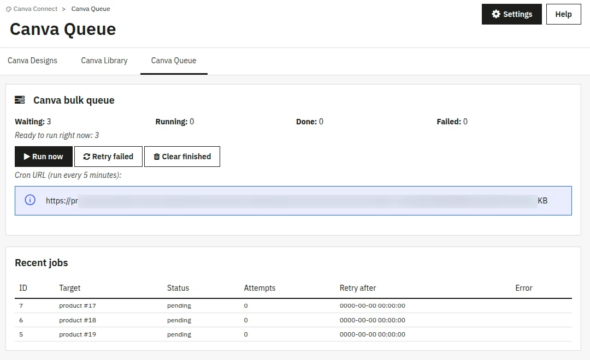Click pending status of product #17
The height and width of the screenshot is (360, 590).
[179, 306]
